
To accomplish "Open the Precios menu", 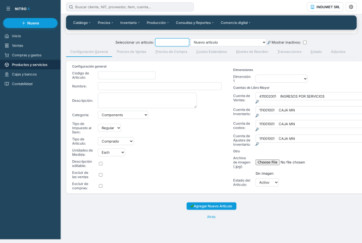I will click(x=105, y=23).
